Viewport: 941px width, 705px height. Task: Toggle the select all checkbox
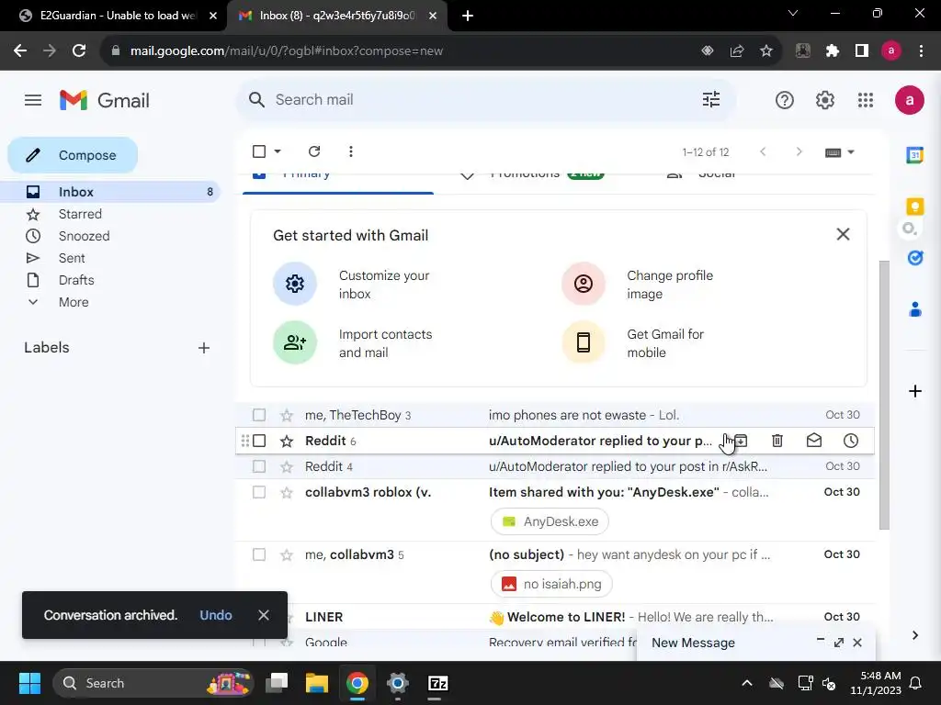point(258,151)
